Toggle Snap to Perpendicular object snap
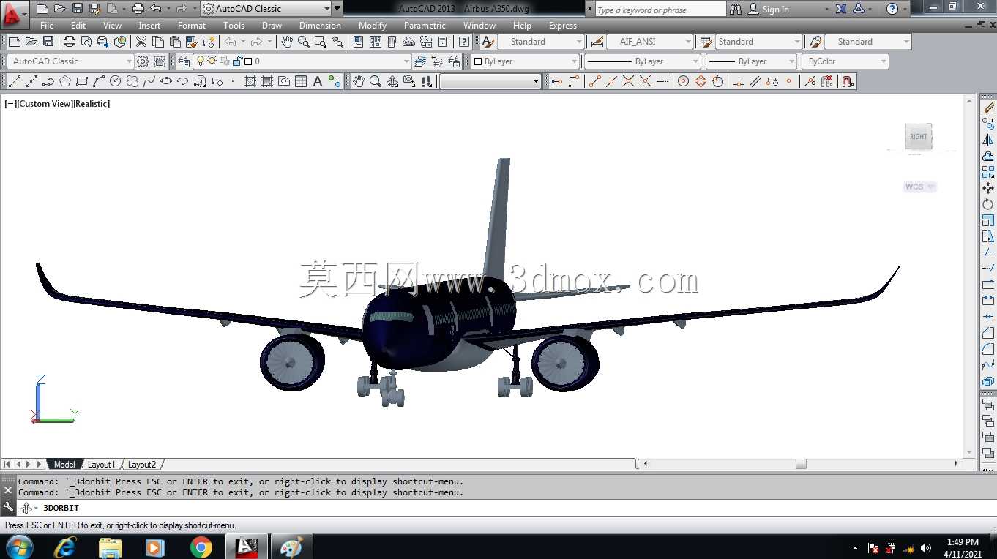 [x=739, y=81]
